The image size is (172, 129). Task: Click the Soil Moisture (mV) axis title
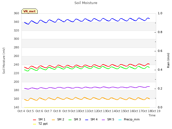(4, 61)
